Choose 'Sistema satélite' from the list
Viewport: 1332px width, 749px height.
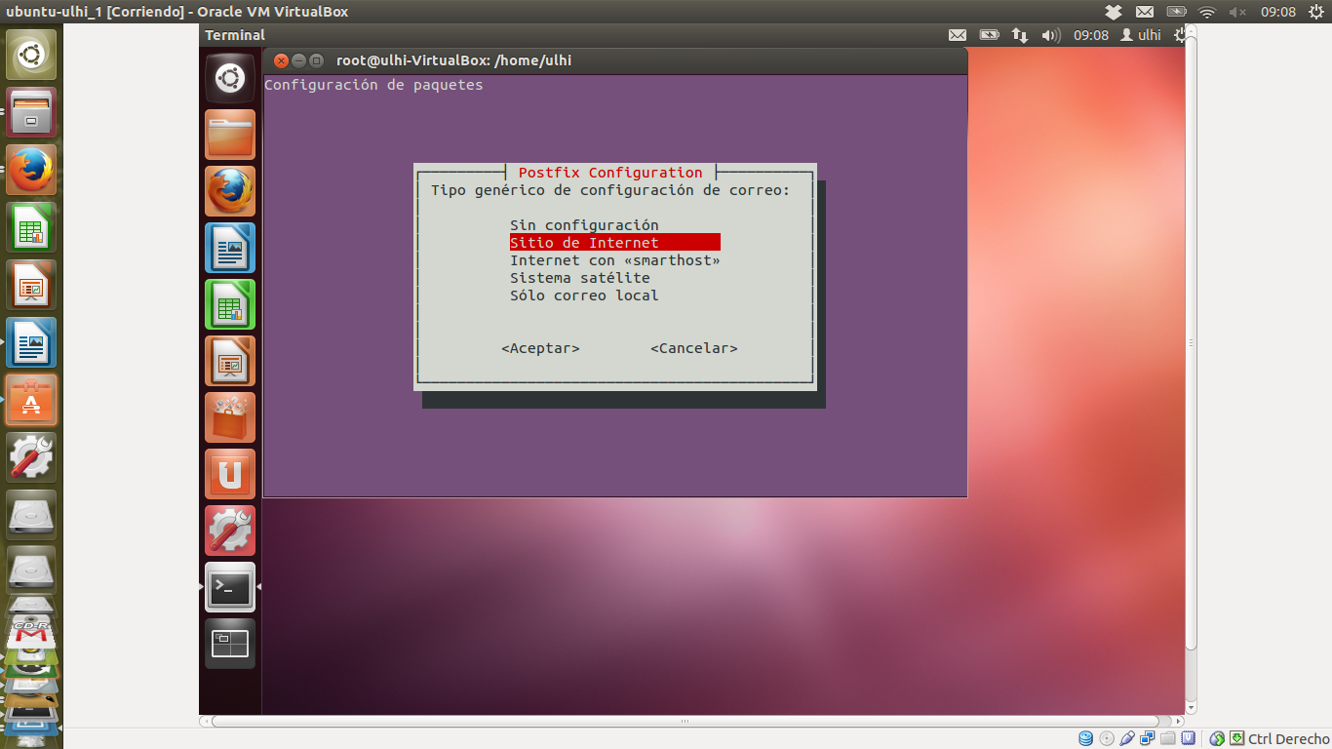click(x=579, y=278)
